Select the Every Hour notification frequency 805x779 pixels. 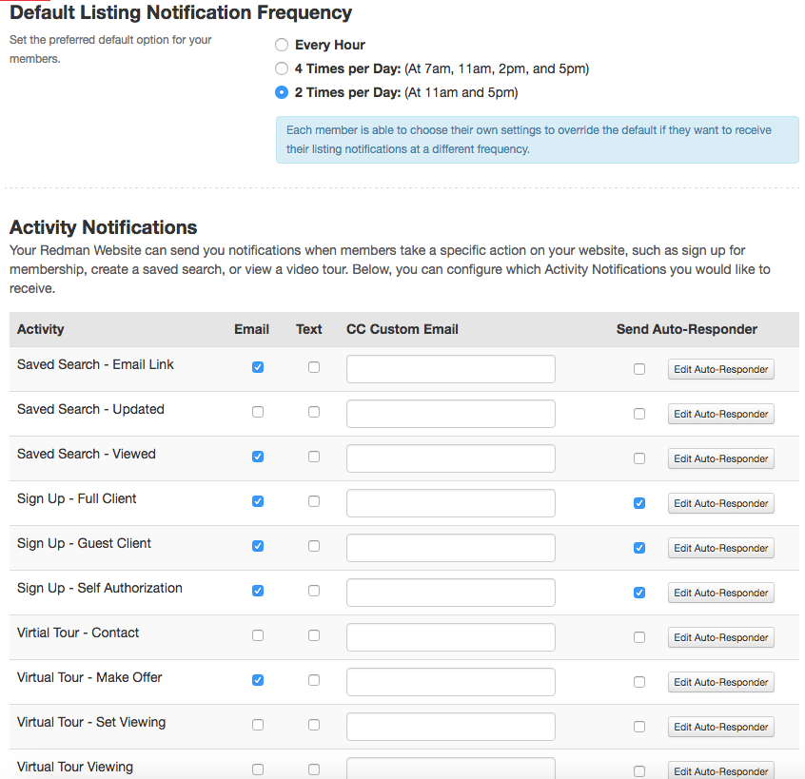[x=282, y=44]
